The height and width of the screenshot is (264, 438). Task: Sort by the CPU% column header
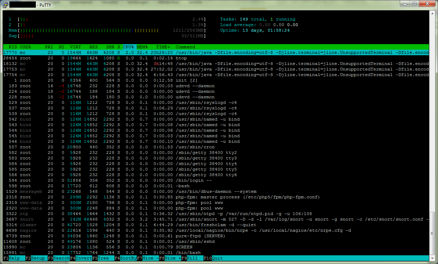(128, 47)
